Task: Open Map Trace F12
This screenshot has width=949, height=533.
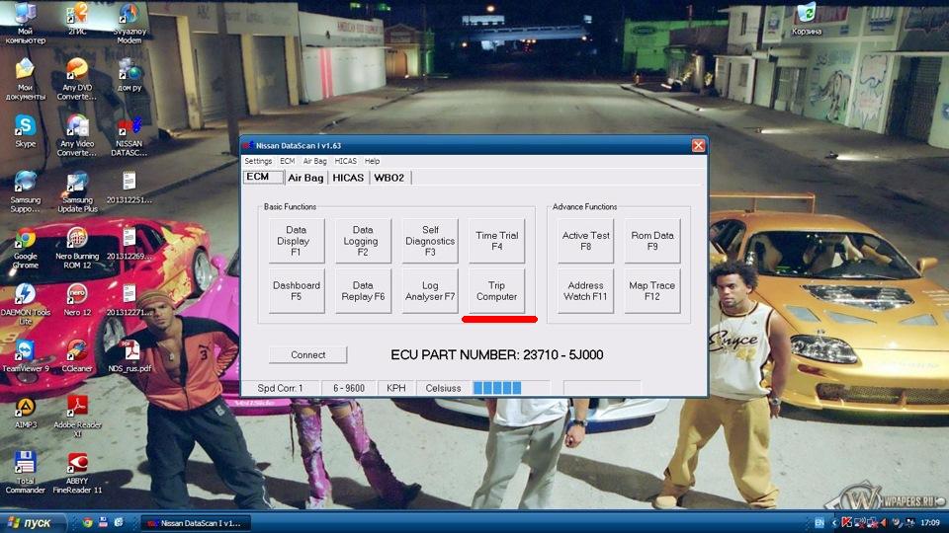Action: 651,290
